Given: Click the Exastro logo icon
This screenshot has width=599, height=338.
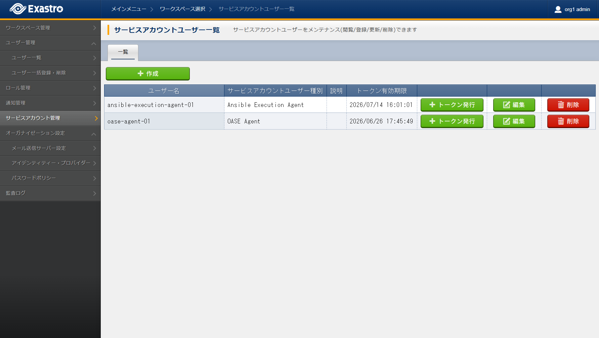Looking at the screenshot, I should point(18,9).
